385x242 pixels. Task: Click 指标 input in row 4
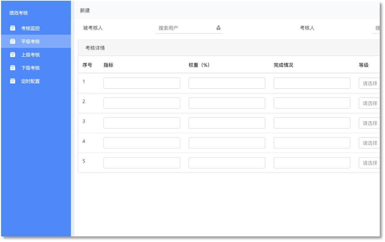tap(142, 143)
